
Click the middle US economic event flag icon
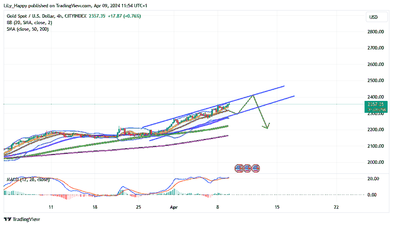pos(247,168)
